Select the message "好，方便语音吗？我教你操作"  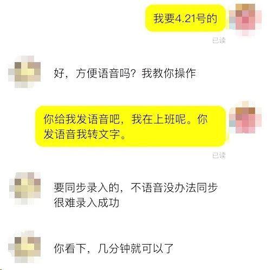tap(125, 73)
